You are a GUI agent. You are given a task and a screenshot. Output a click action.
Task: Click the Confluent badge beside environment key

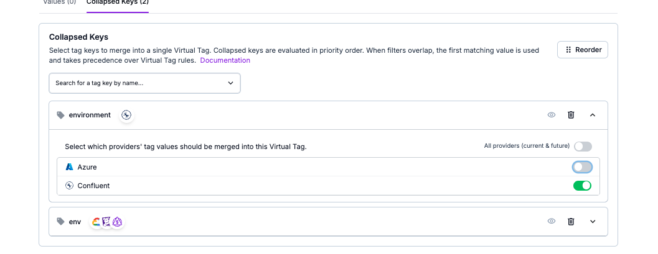tap(126, 115)
